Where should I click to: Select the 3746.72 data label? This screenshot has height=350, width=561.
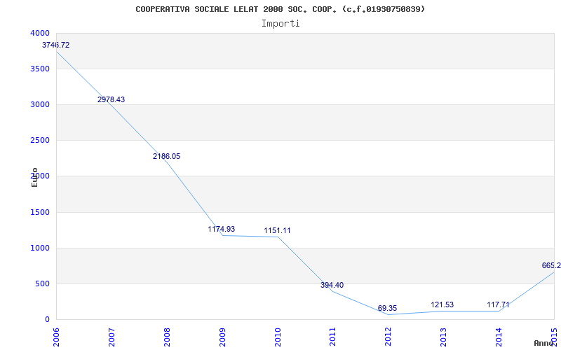[56, 45]
